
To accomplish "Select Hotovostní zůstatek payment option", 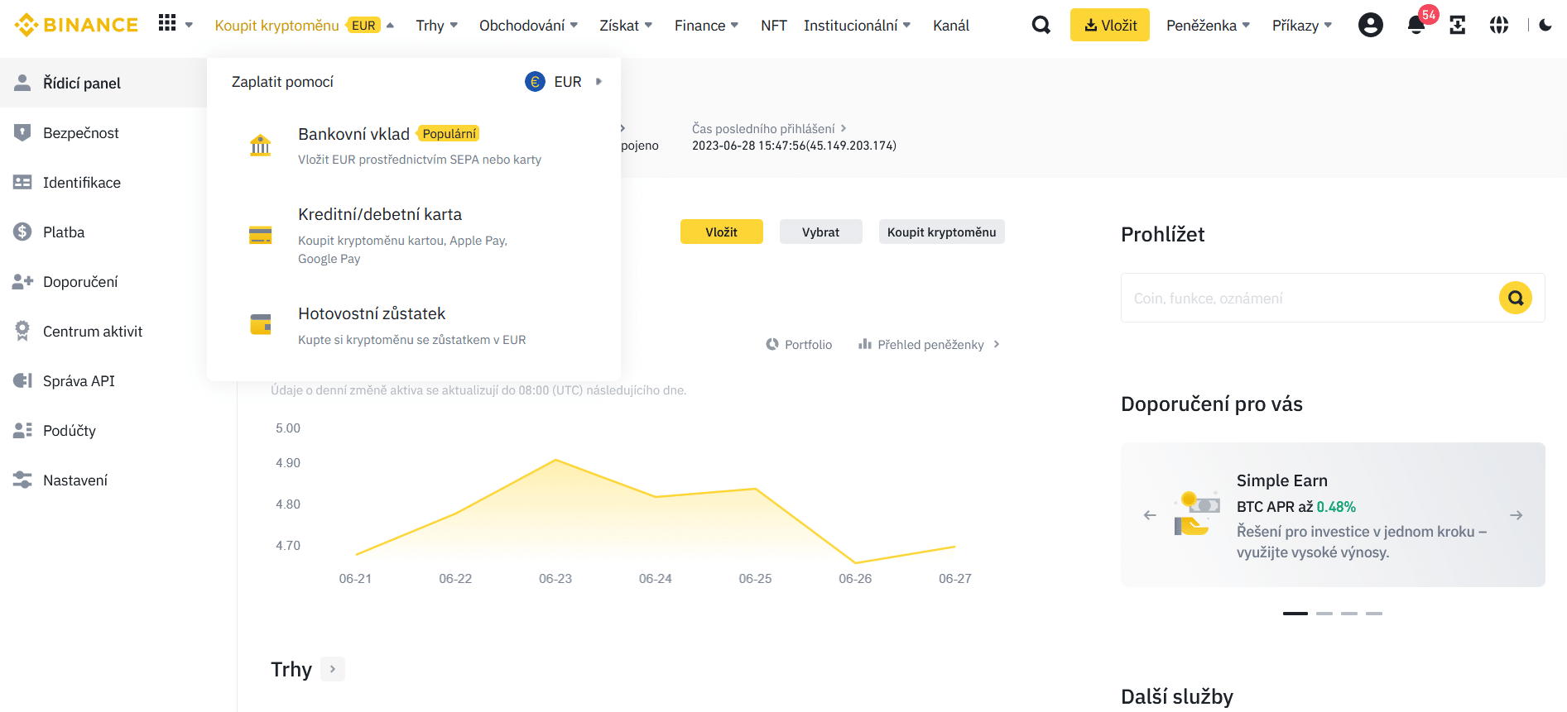I will point(414,326).
